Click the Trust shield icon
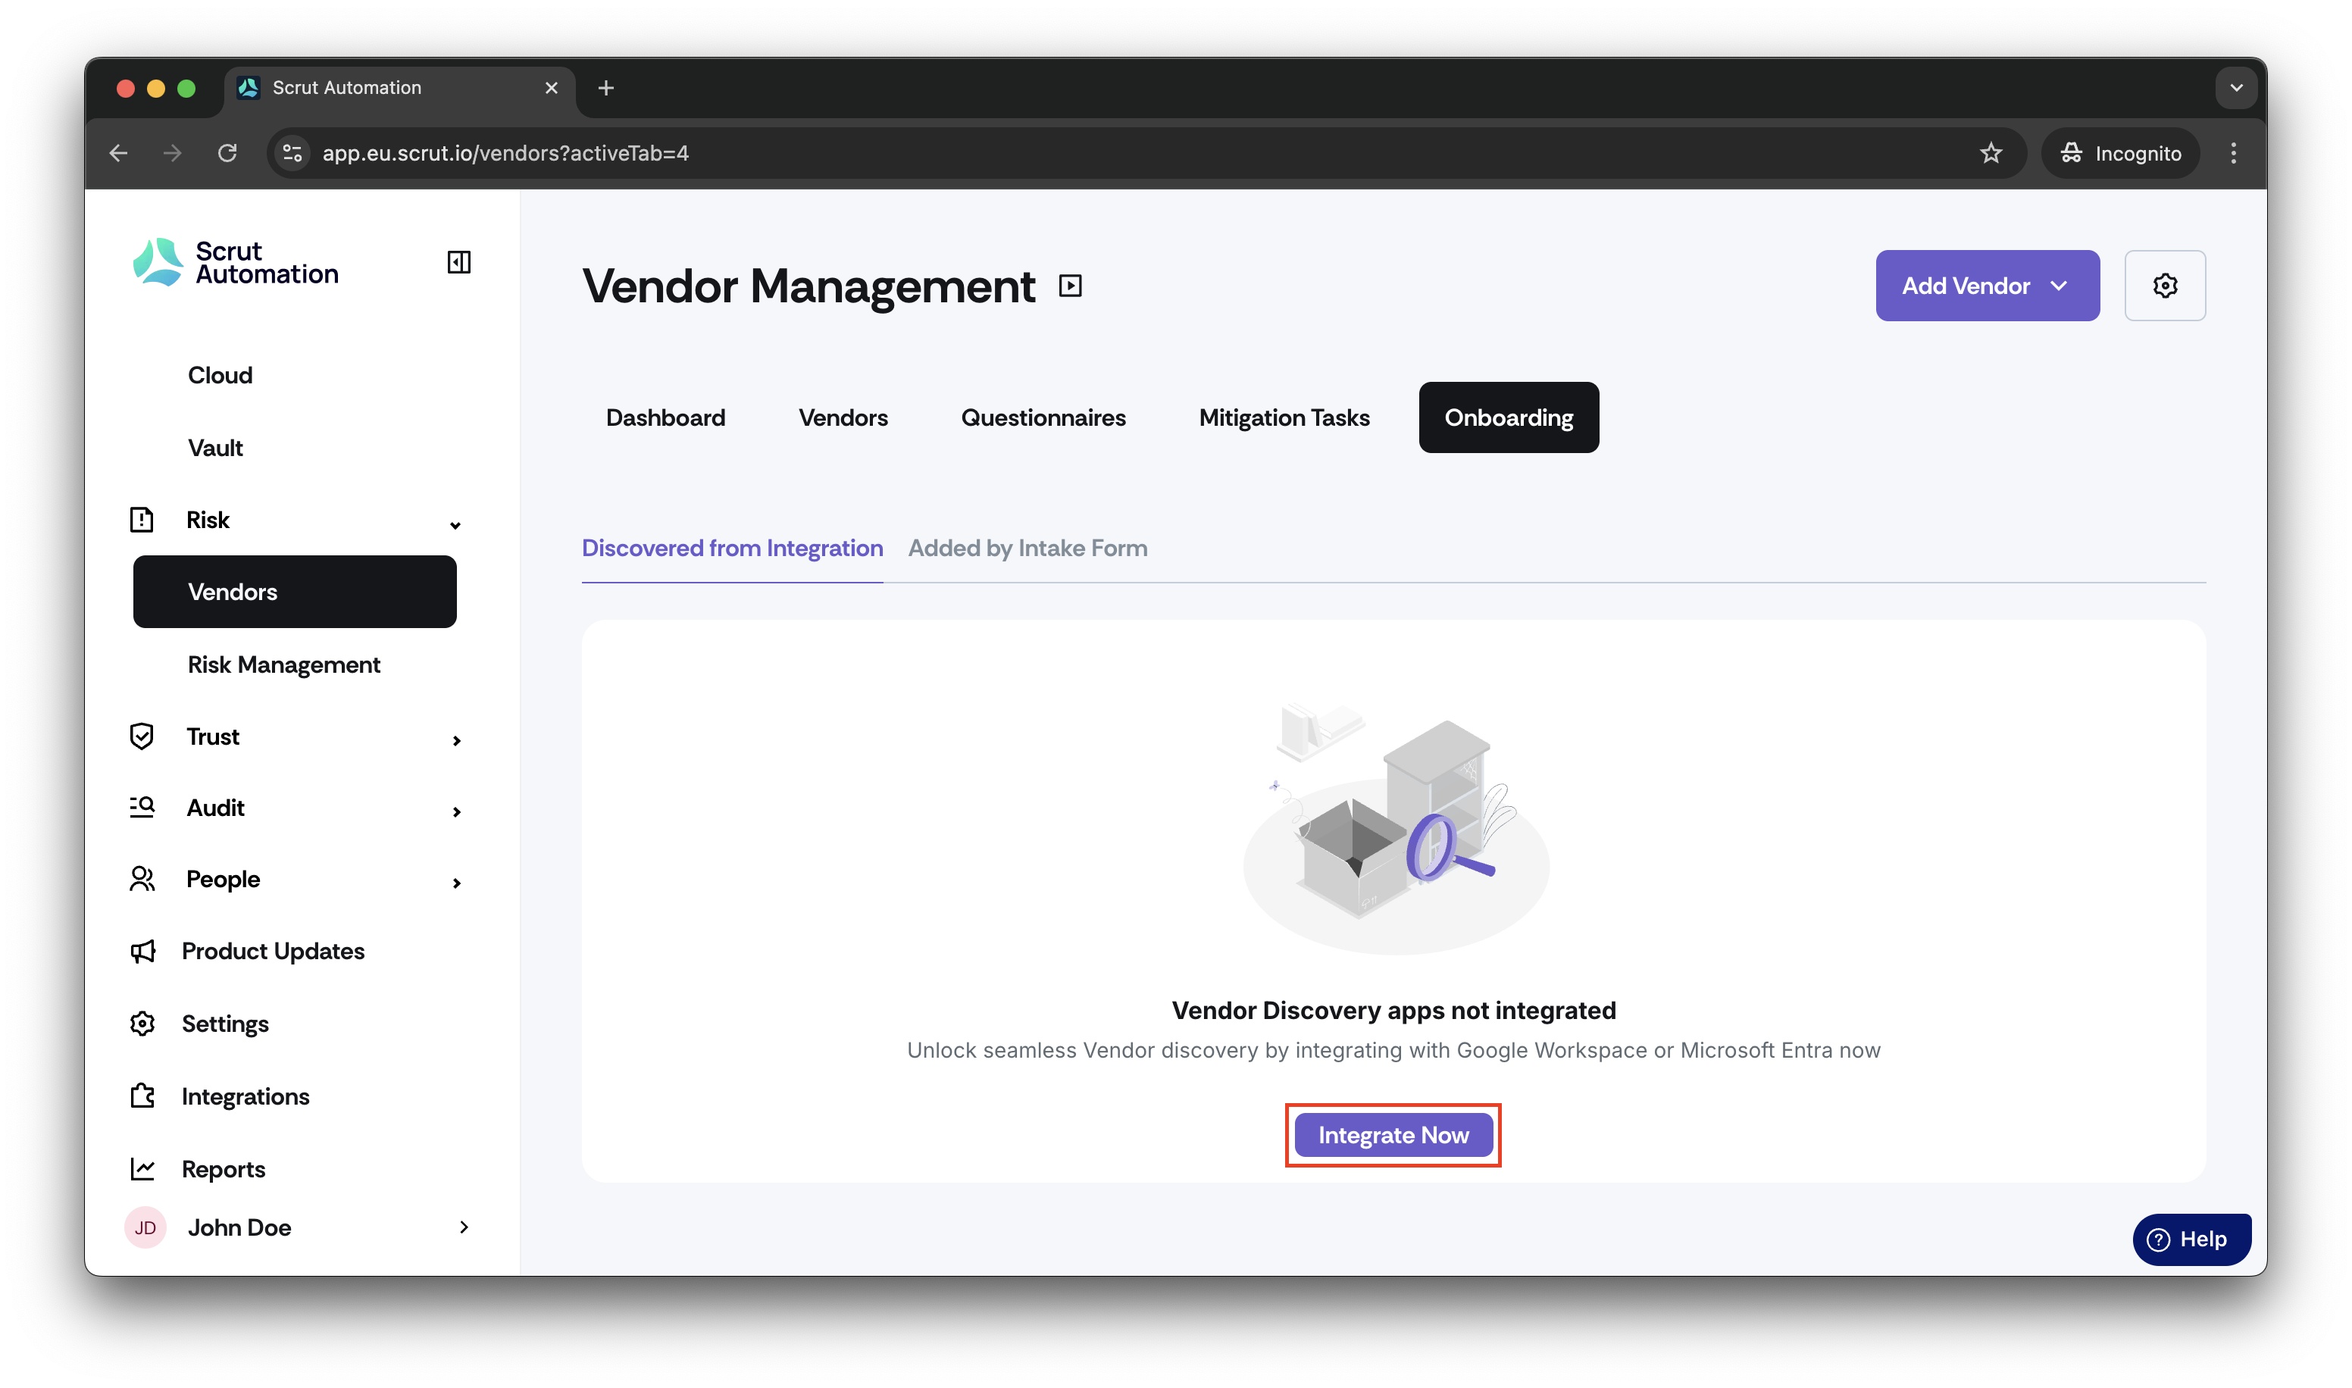 tap(141, 736)
